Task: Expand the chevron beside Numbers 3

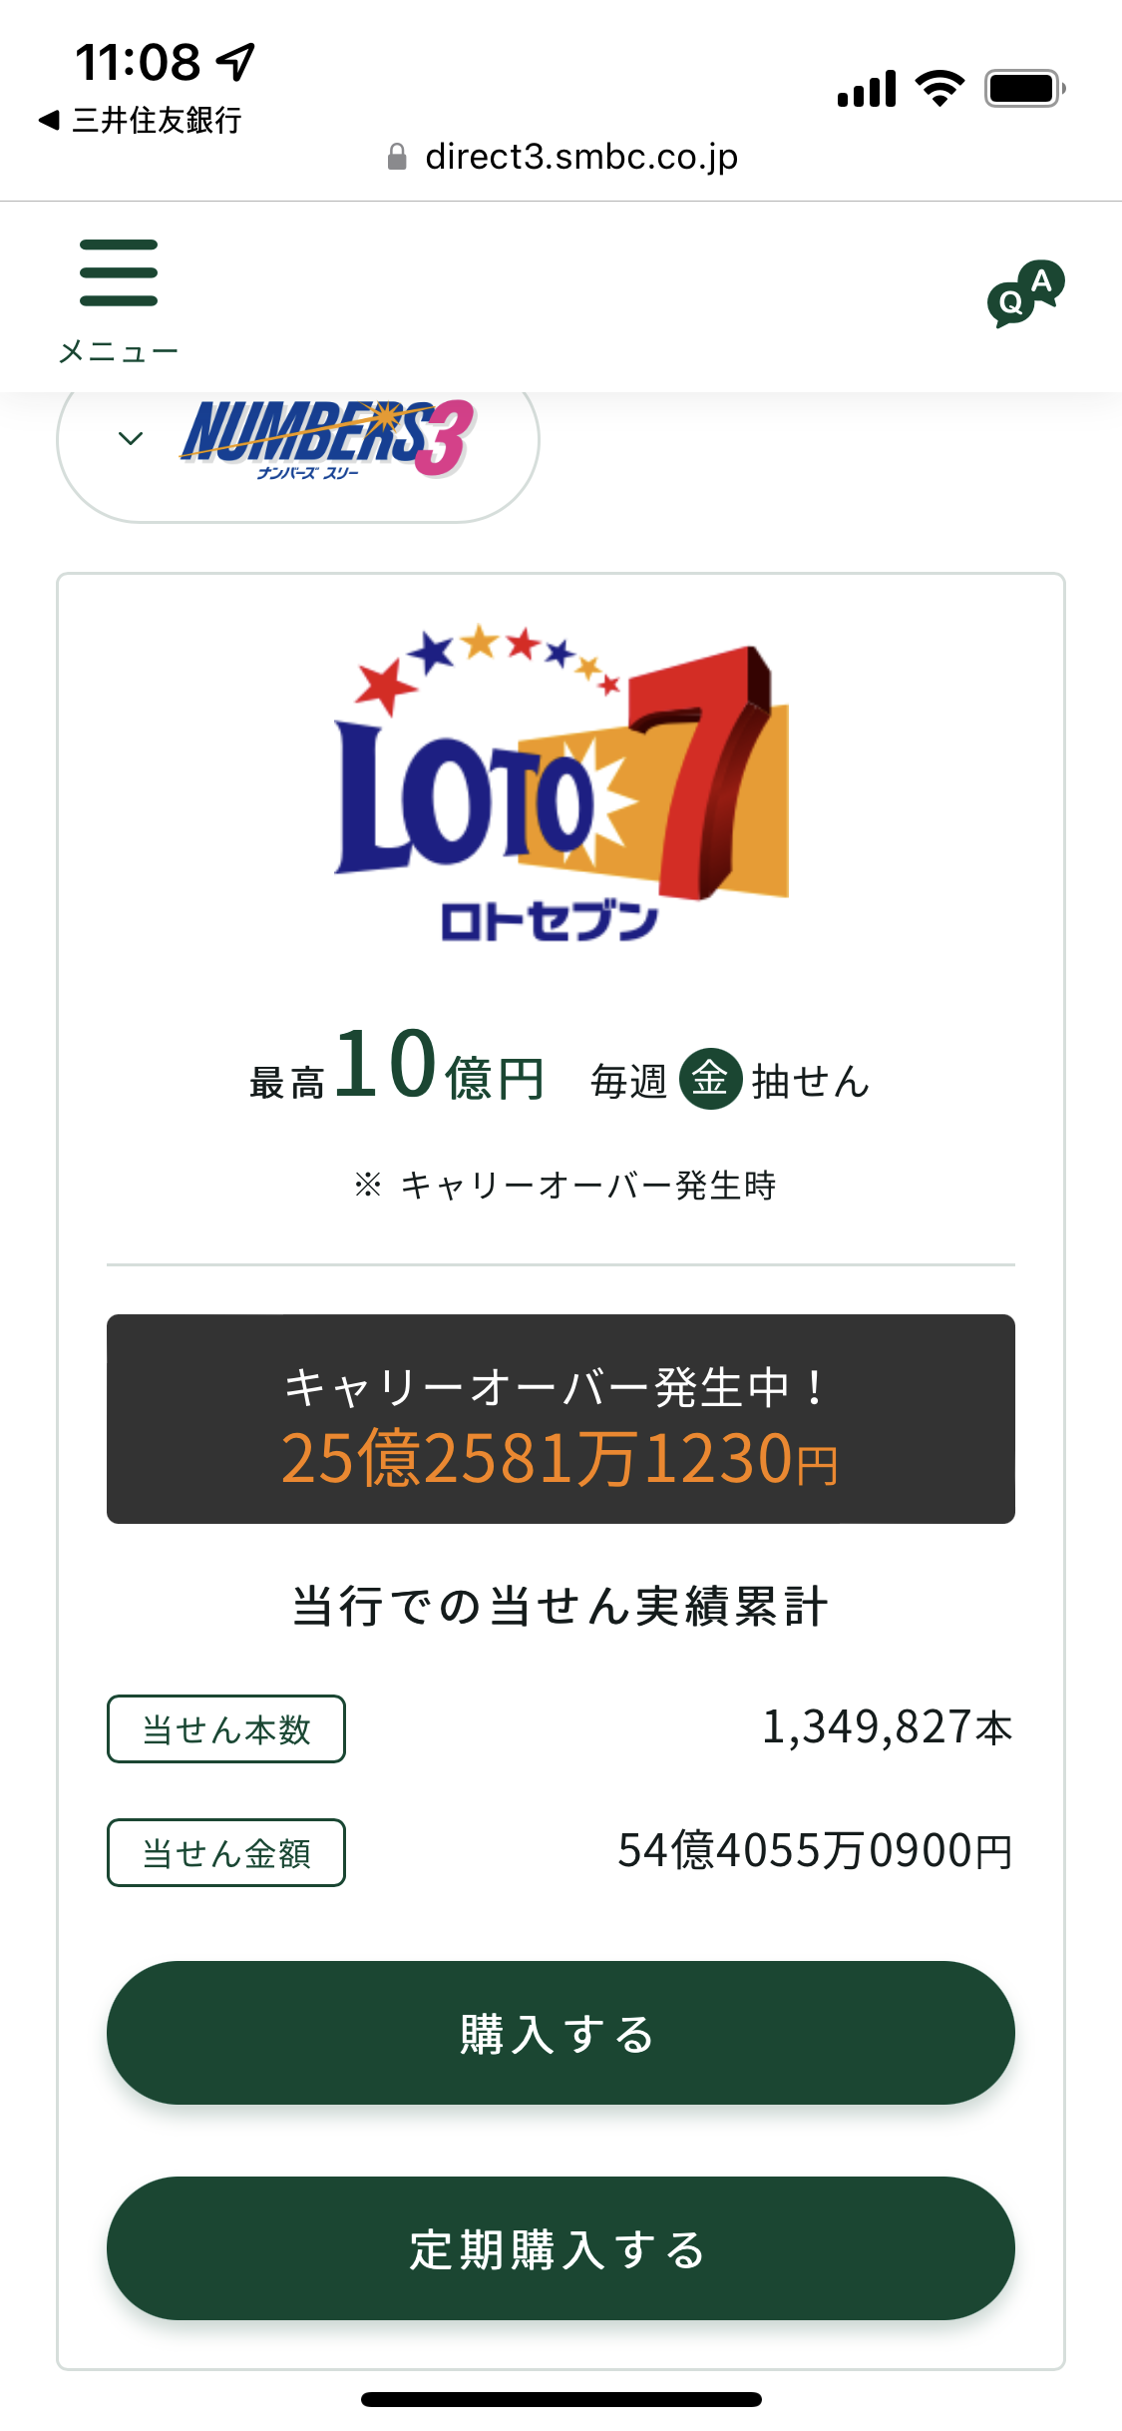Action: 131,438
